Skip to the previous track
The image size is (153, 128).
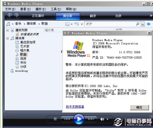pyautogui.click(x=67, y=119)
